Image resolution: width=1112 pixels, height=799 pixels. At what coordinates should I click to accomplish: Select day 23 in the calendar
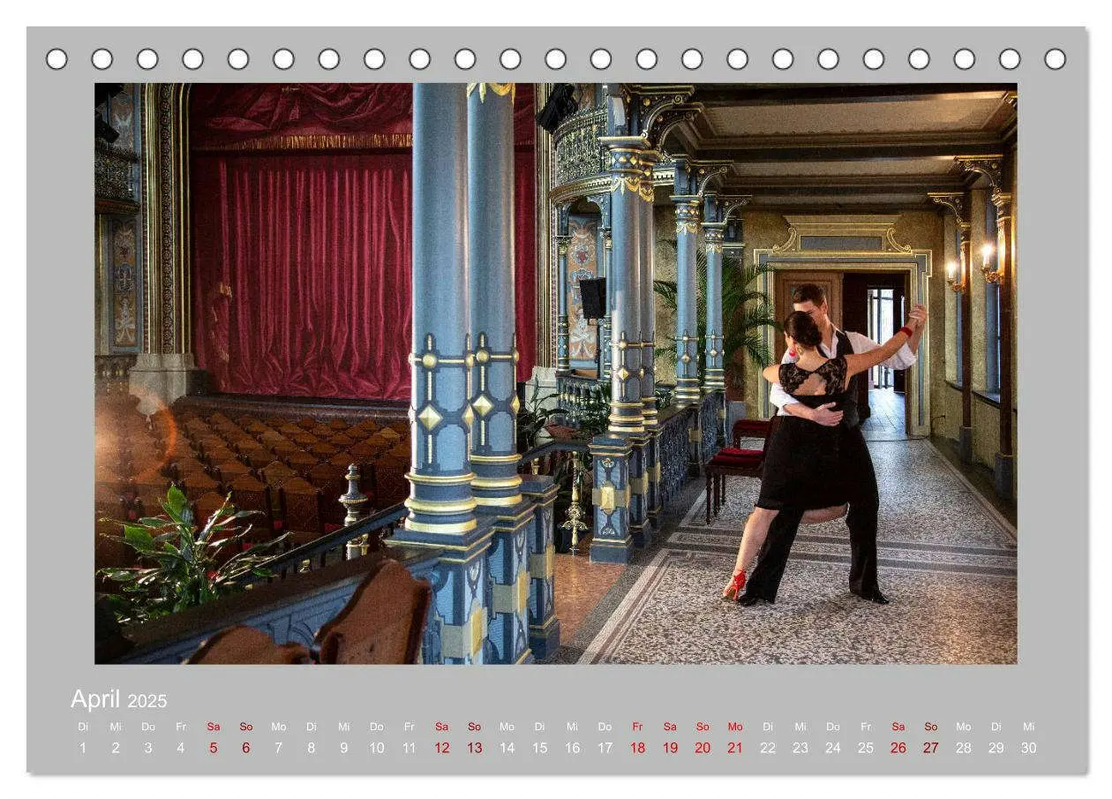coord(800,748)
